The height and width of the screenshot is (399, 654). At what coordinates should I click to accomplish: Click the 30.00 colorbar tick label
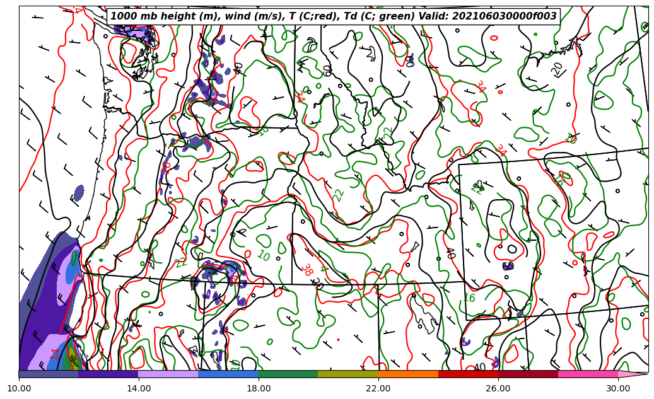[x=618, y=388]
